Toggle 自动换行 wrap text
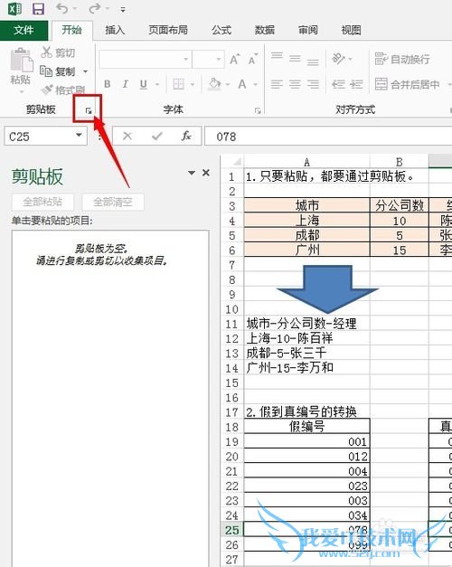The image size is (452, 567). click(x=402, y=59)
